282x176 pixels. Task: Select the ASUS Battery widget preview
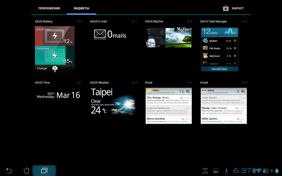pos(55,49)
